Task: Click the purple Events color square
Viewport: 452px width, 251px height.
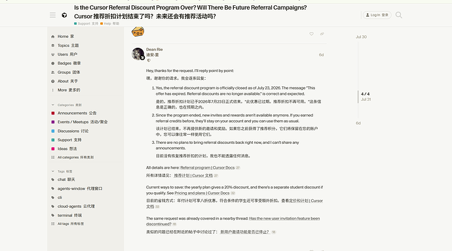Action: 53,122
